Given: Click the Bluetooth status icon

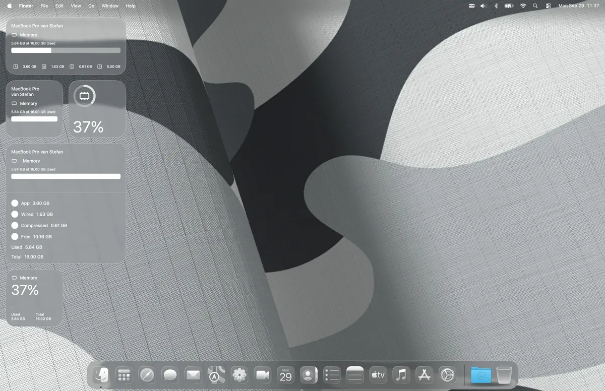Looking at the screenshot, I should 496,6.
